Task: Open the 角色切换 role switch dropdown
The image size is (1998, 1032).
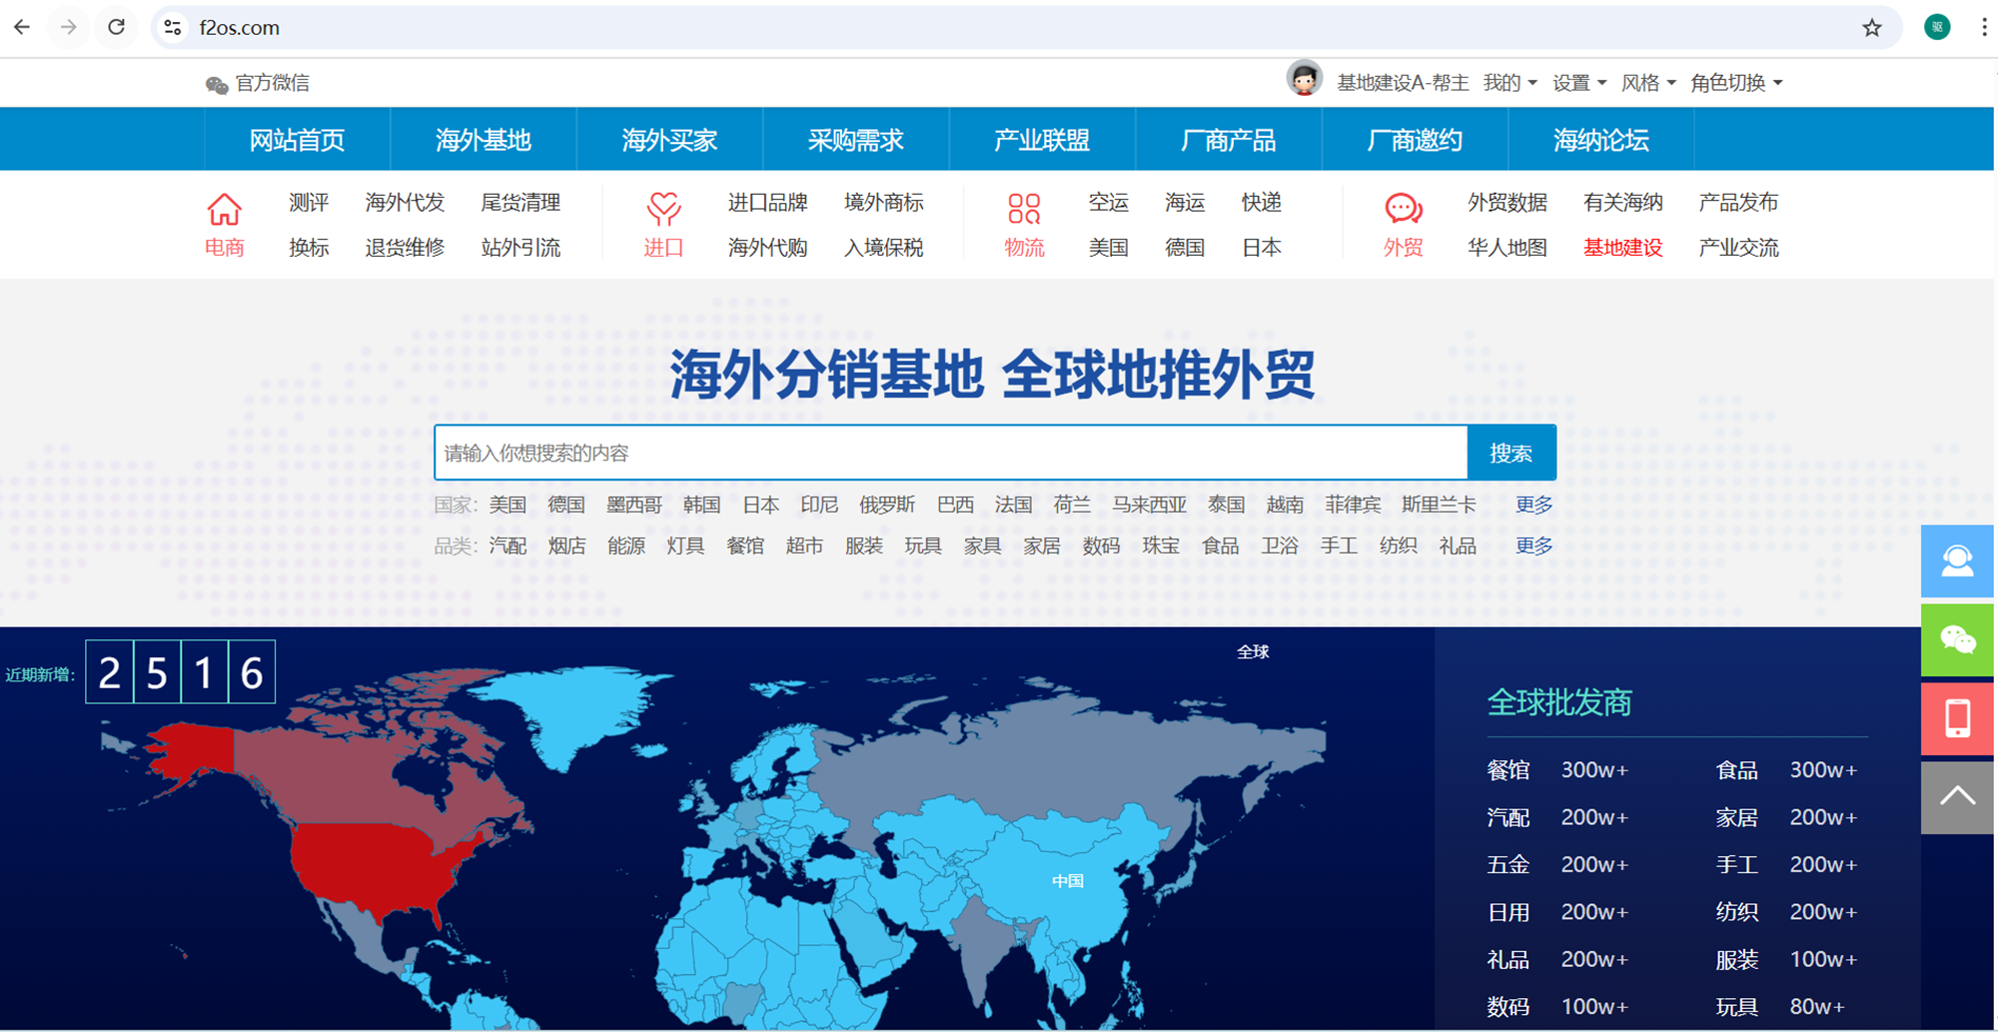Action: (1735, 83)
